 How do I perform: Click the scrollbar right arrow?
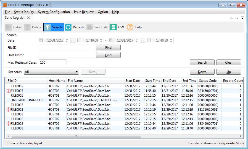tap(241, 136)
